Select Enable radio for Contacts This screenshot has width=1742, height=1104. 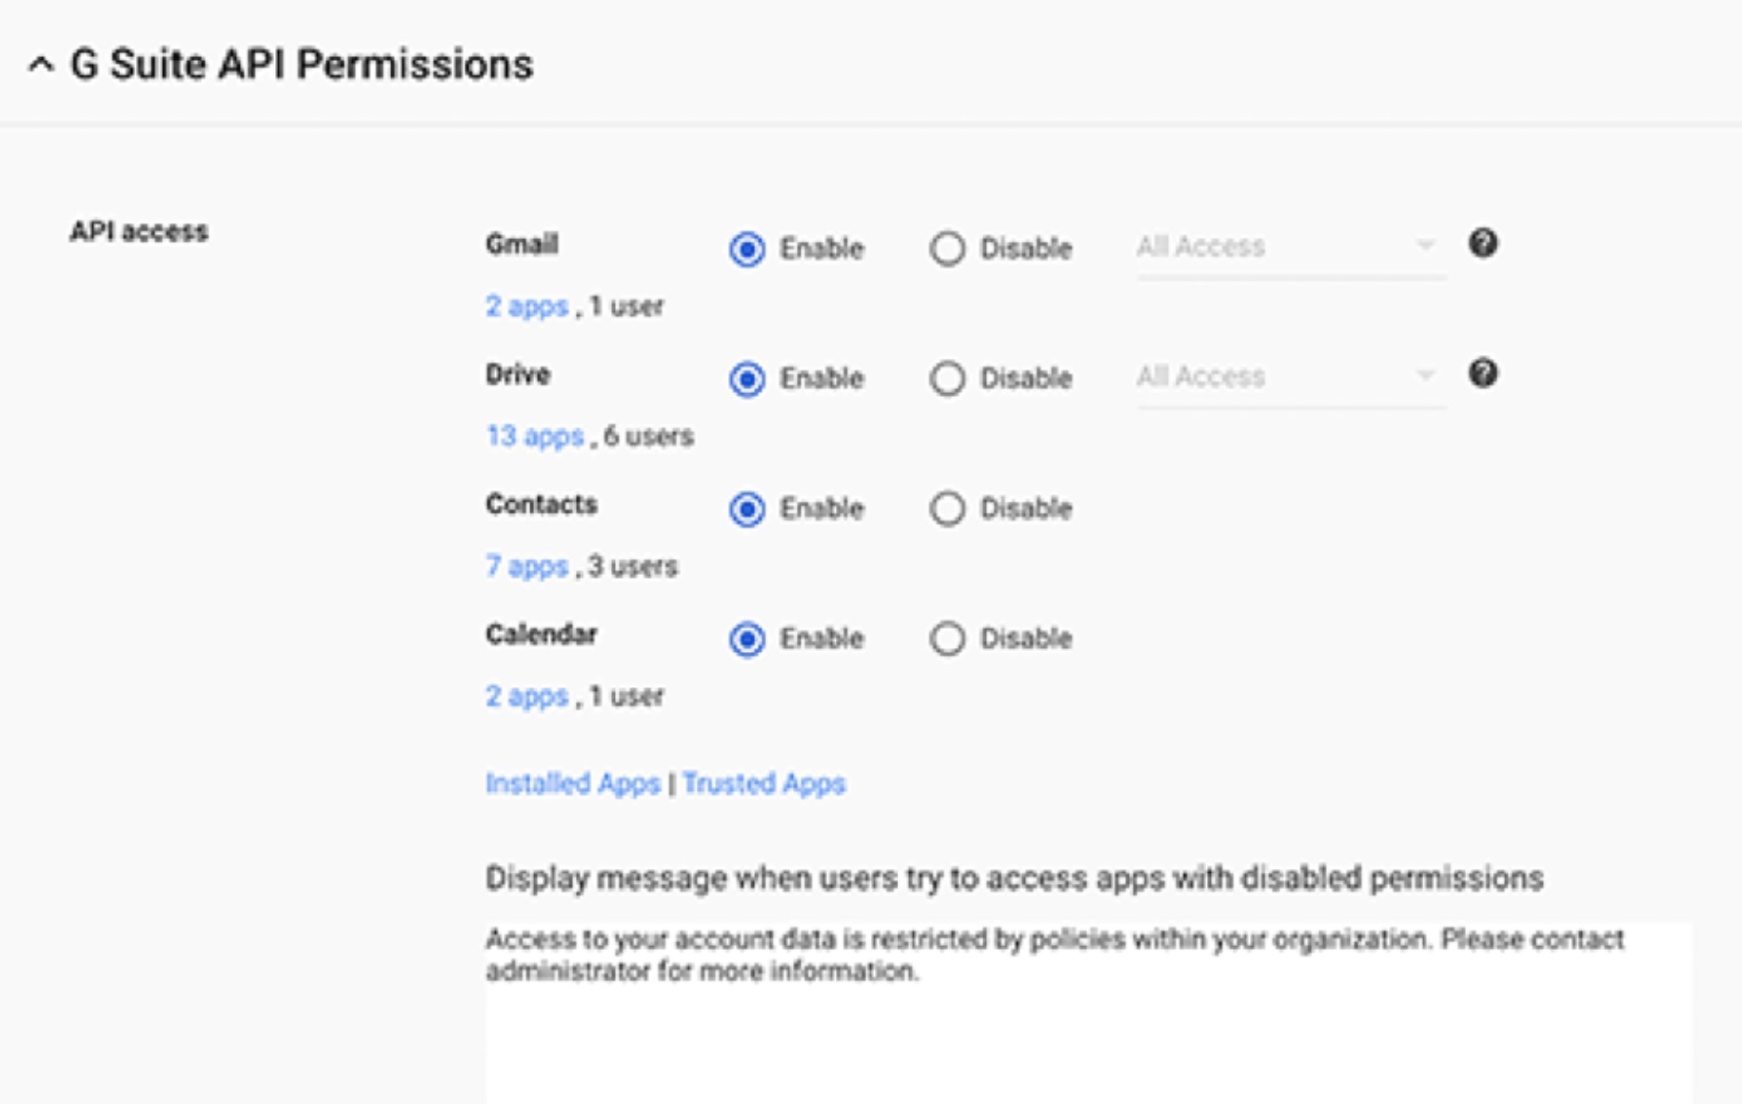(x=747, y=508)
